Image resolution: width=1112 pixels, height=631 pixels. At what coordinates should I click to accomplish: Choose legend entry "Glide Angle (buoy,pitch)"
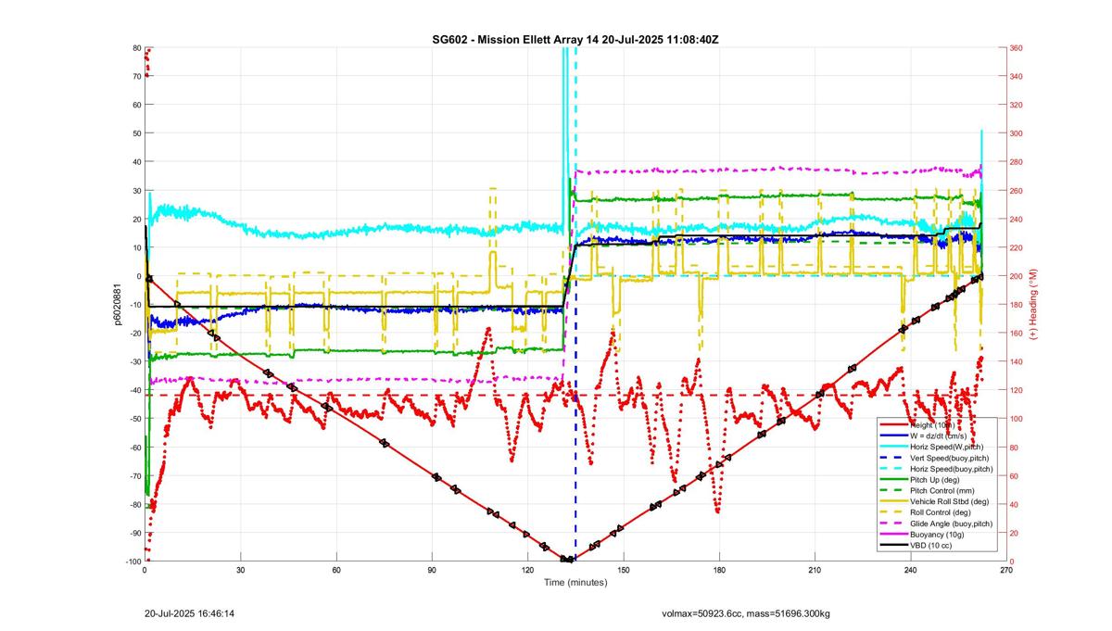(x=953, y=524)
